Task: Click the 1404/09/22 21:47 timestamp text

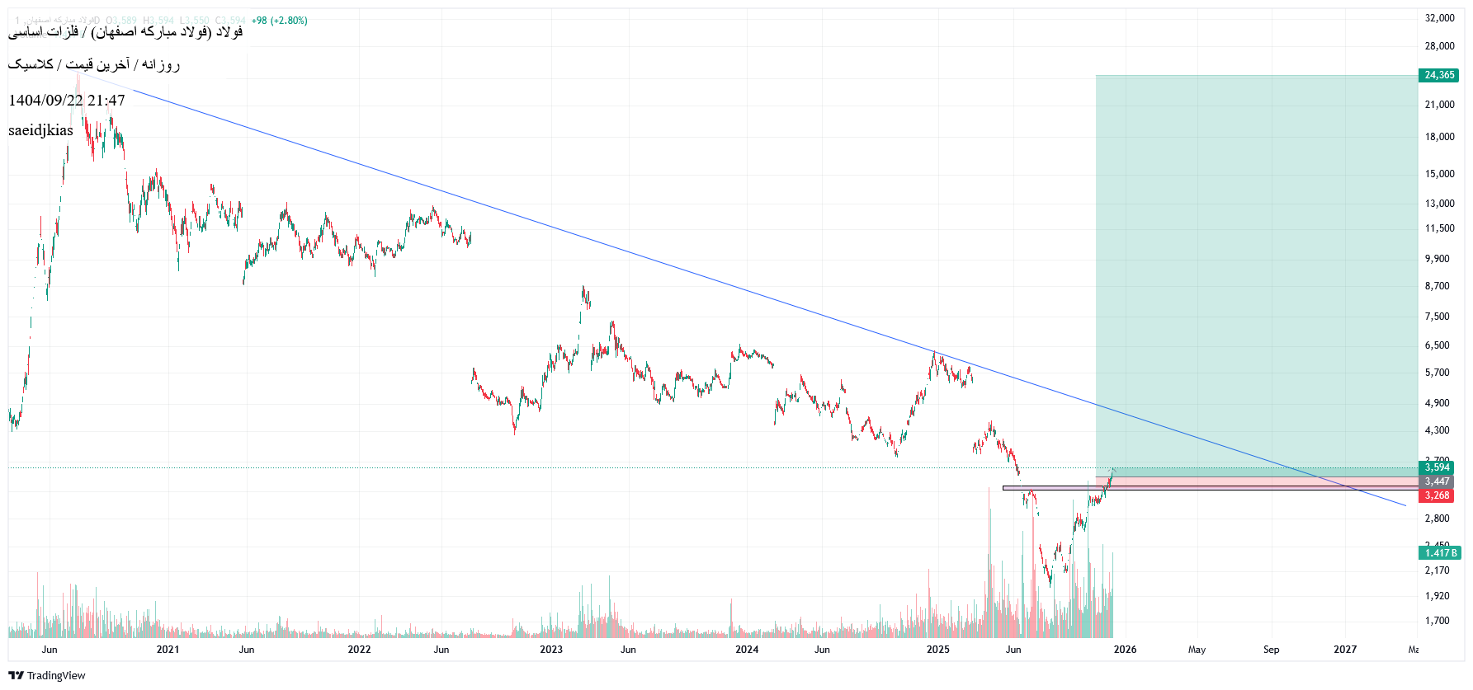Action: point(67,101)
